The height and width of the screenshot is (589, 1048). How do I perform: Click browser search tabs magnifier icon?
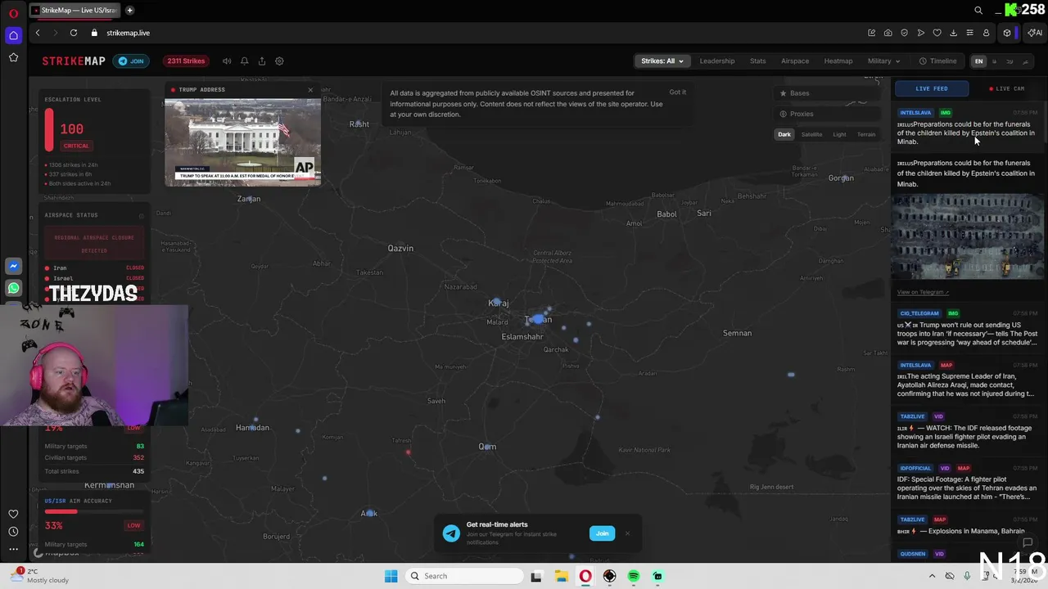tap(978, 11)
